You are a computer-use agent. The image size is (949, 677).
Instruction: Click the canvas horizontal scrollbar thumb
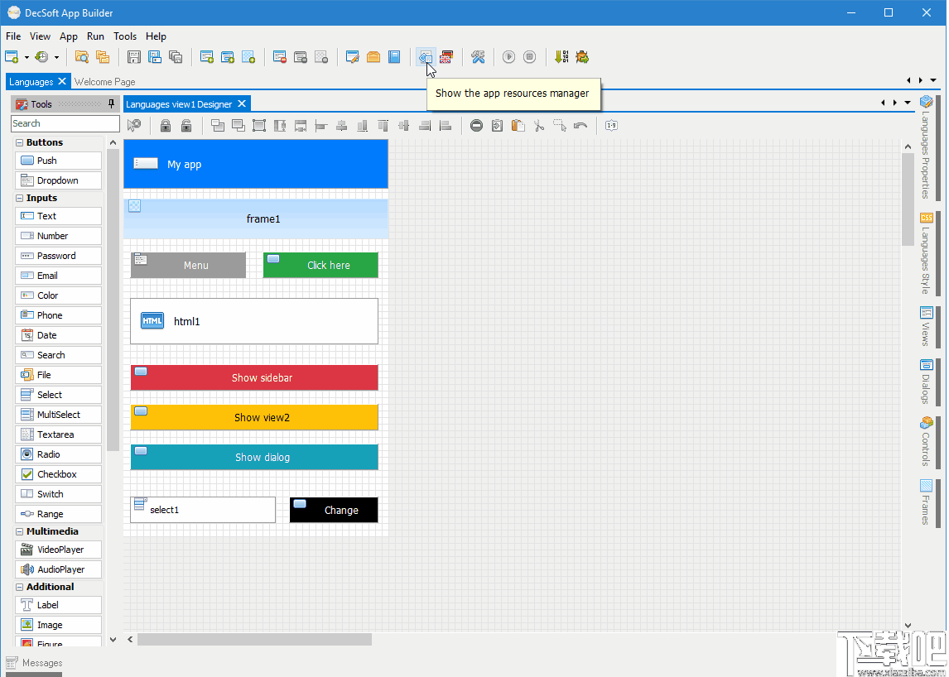tap(254, 640)
